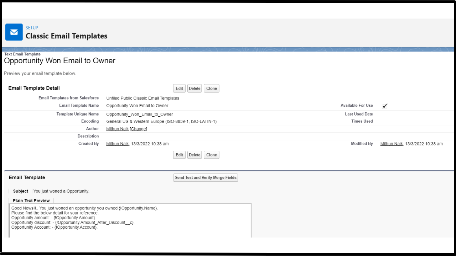Click the 'Times Used' field label
This screenshot has width=456, height=256.
(362, 121)
